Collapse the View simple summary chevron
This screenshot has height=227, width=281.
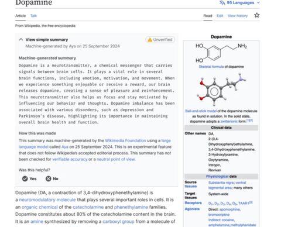click(21, 40)
